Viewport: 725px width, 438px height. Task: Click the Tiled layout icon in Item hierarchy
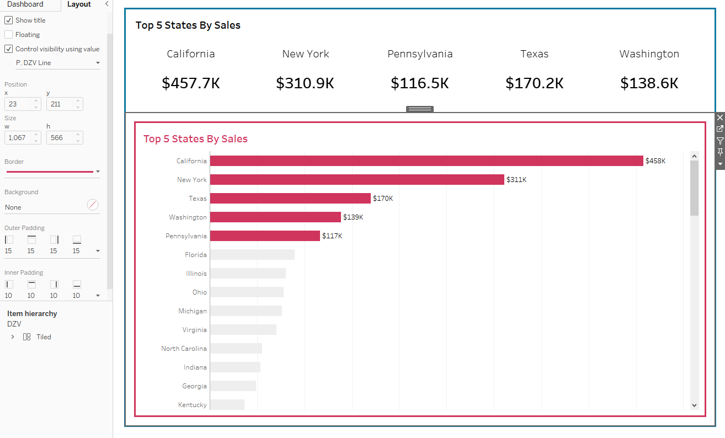pyautogui.click(x=26, y=337)
